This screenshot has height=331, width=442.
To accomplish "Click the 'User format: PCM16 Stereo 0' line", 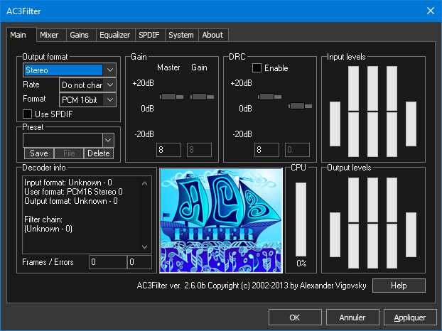I will [73, 192].
